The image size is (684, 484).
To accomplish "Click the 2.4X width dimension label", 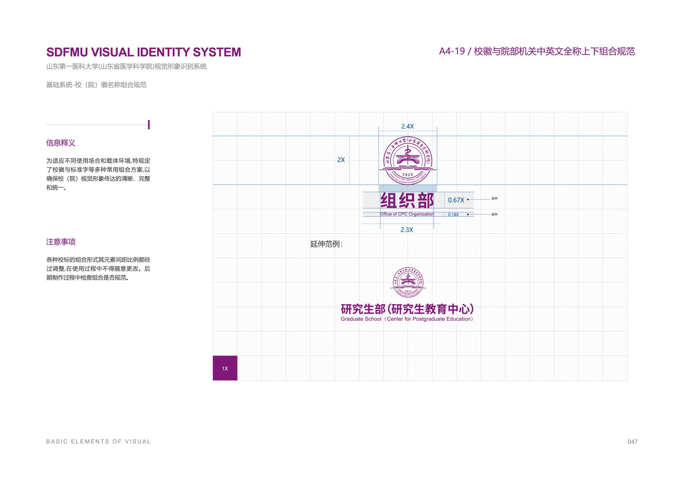I will point(407,126).
